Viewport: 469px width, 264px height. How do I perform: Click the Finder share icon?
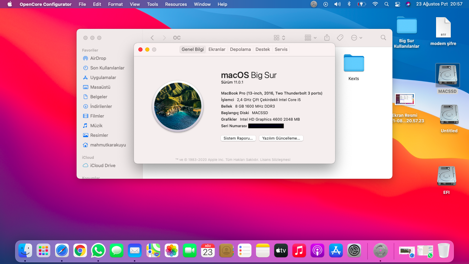click(x=327, y=38)
